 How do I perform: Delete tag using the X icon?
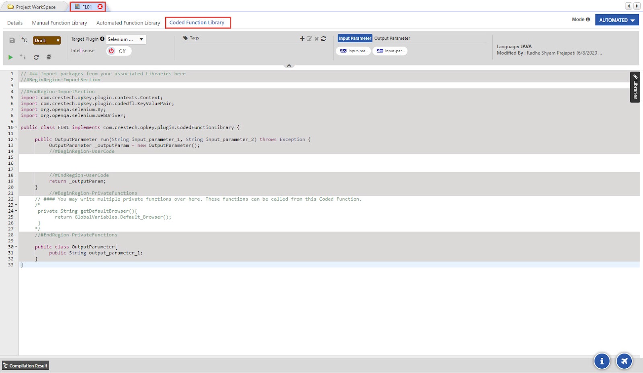click(x=317, y=39)
